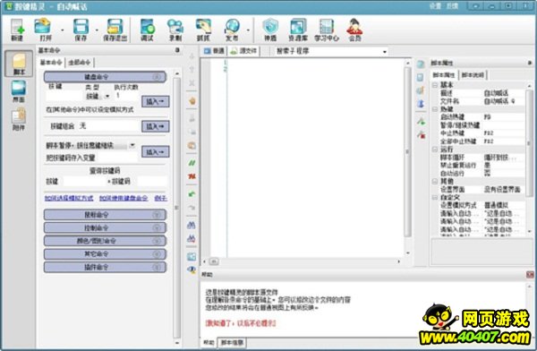Publish the script via 发布 icon
Screen dimensions: 537x351
point(232,30)
